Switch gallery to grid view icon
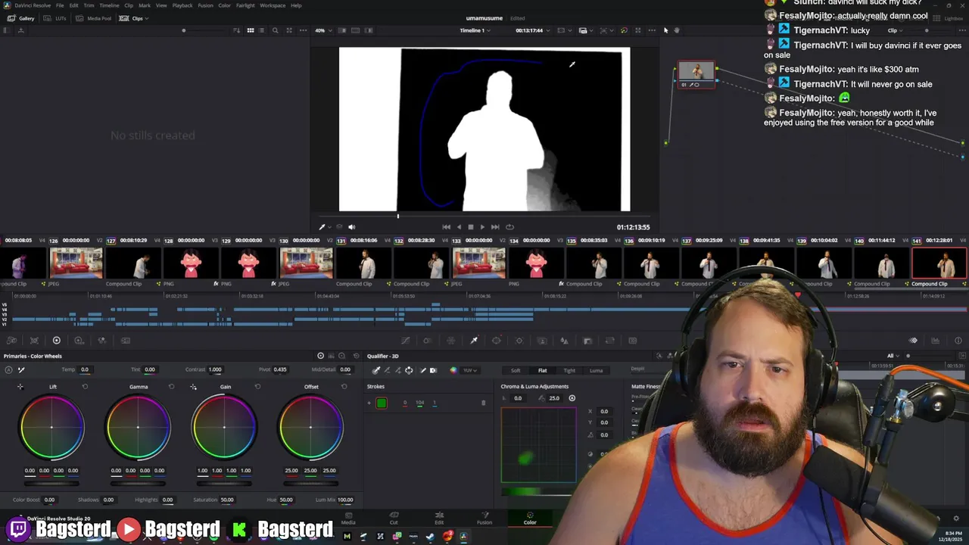The height and width of the screenshot is (545, 969). pos(251,30)
